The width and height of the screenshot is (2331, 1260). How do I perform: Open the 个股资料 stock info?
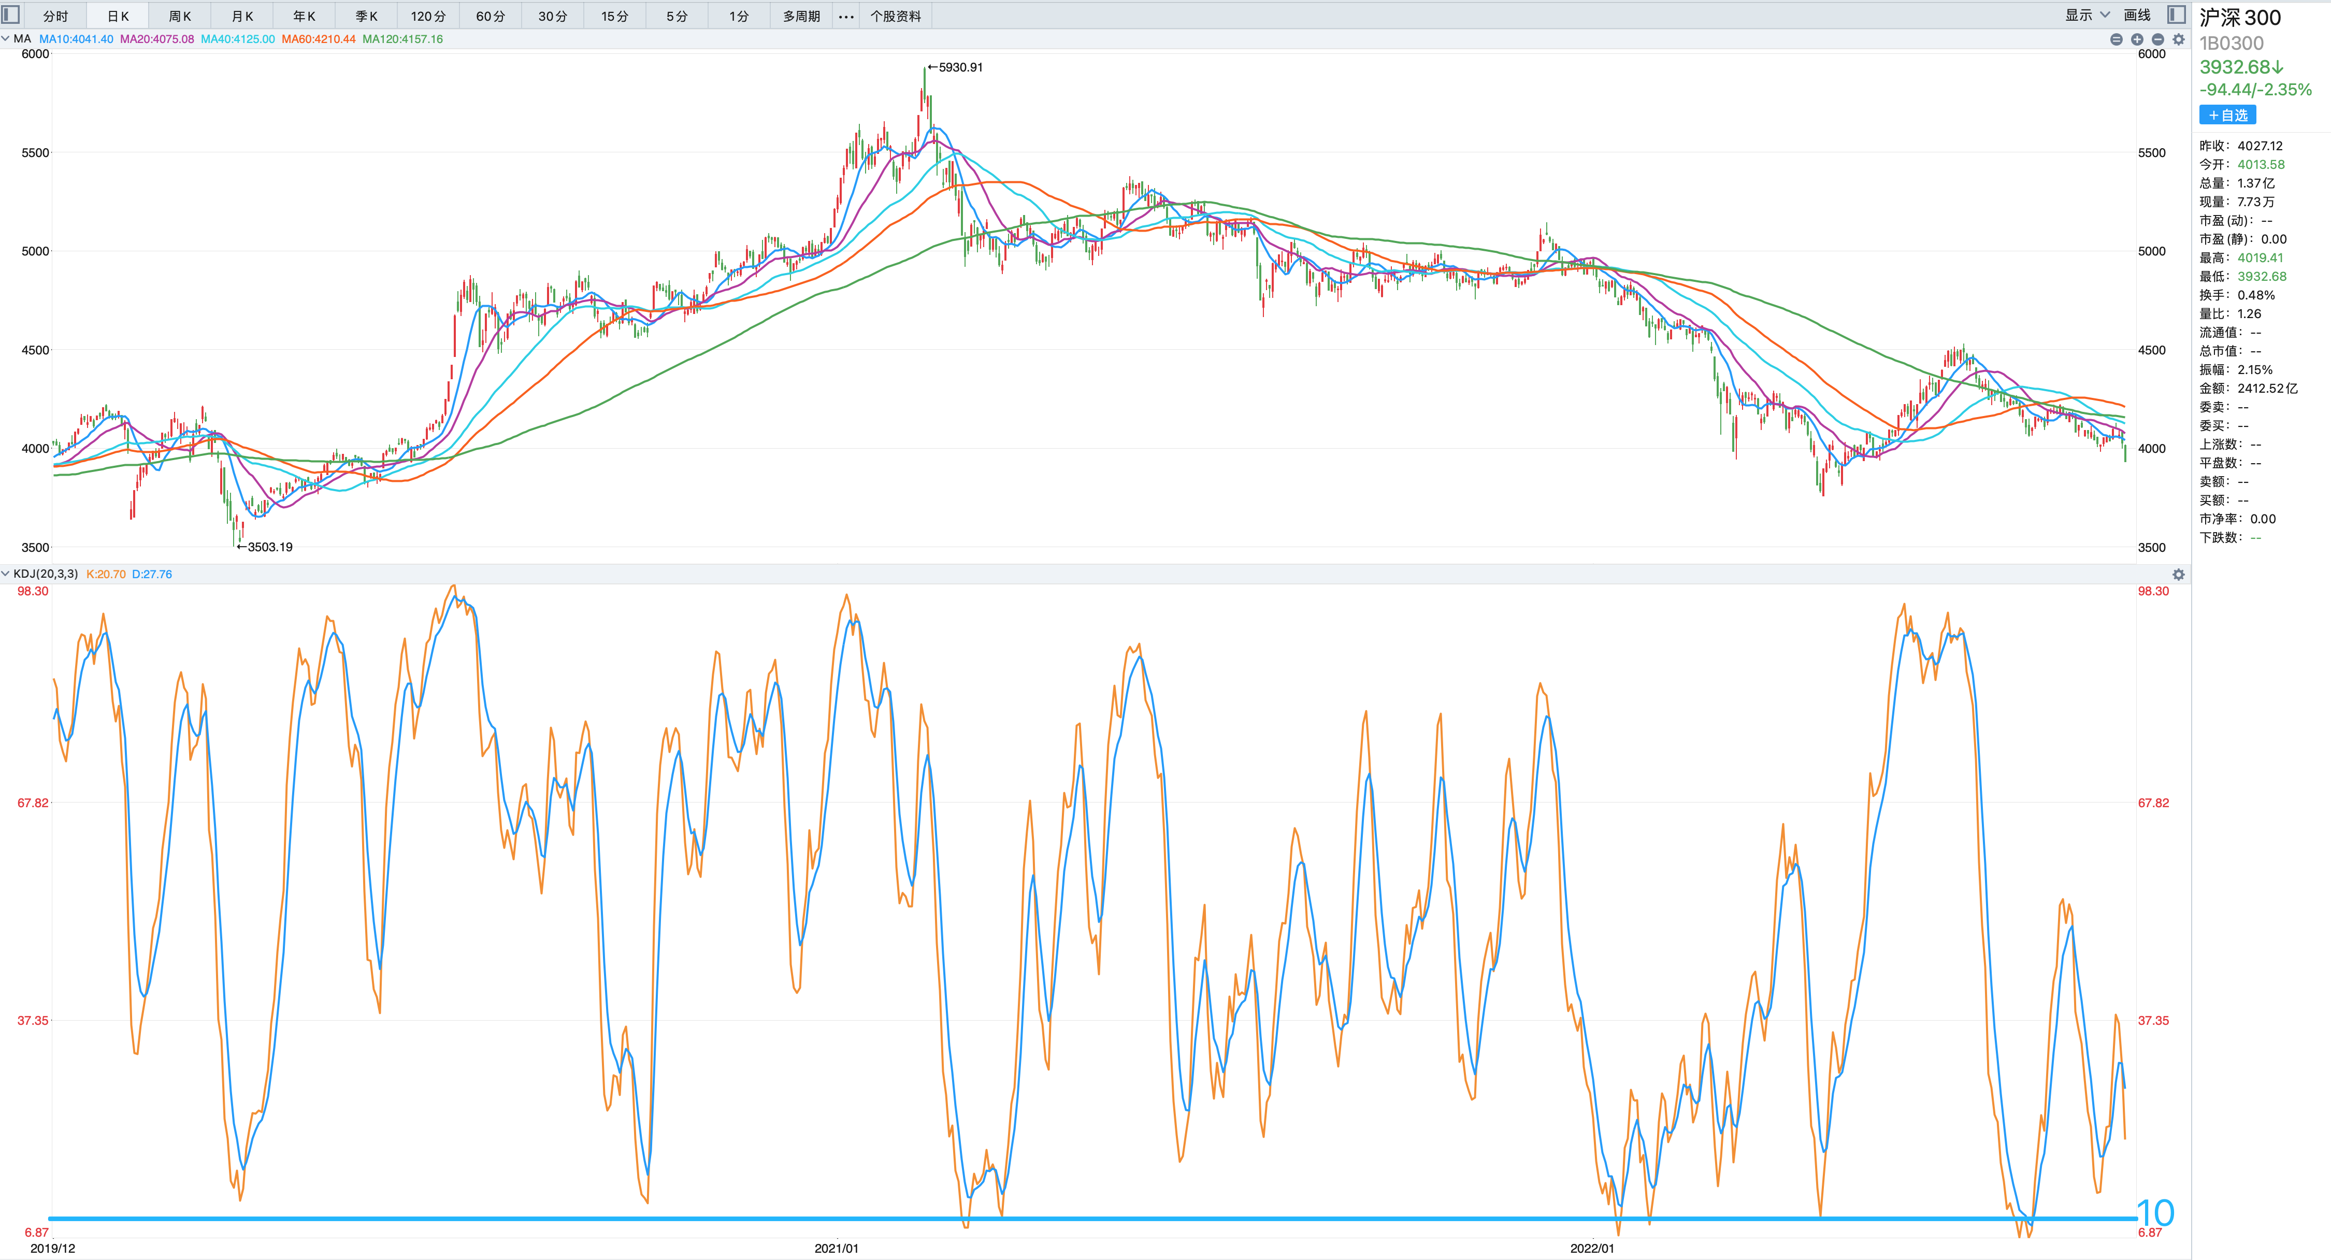(x=895, y=16)
